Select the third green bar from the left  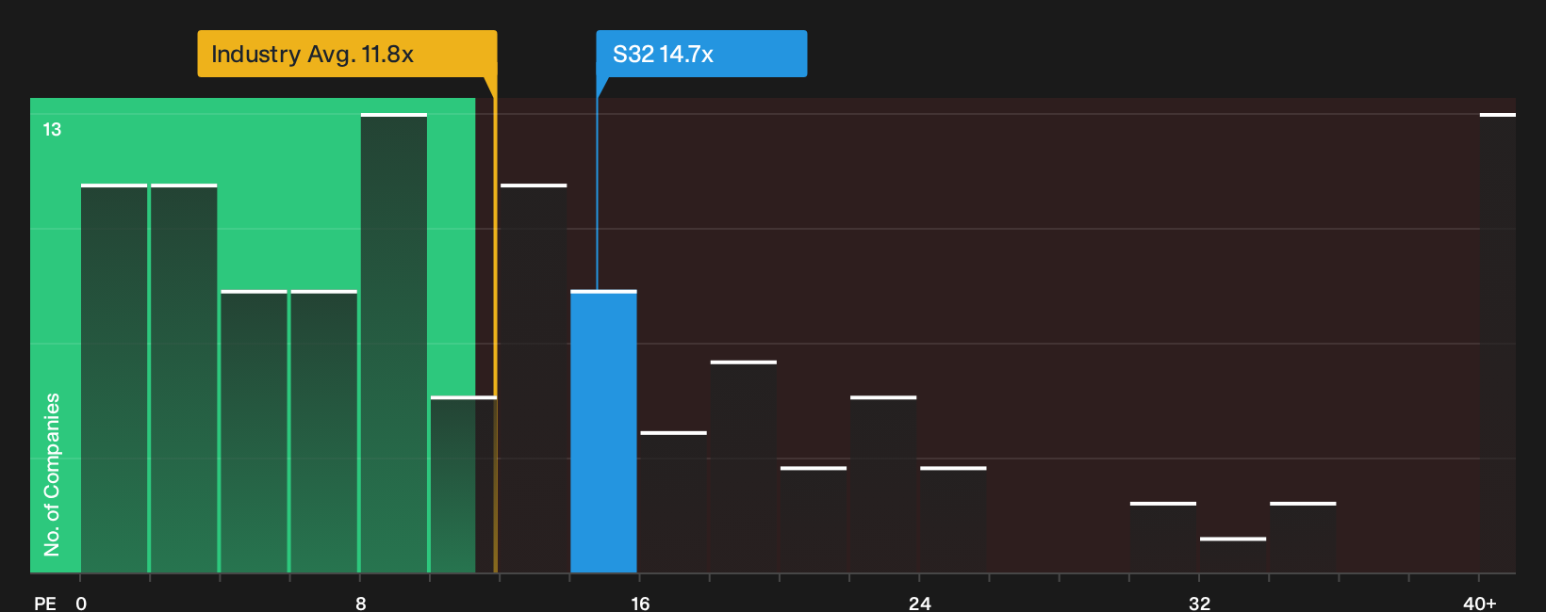tap(254, 431)
